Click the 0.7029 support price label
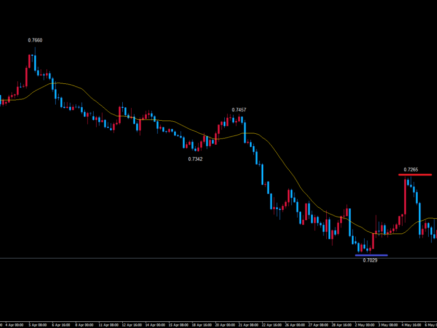 click(x=370, y=260)
